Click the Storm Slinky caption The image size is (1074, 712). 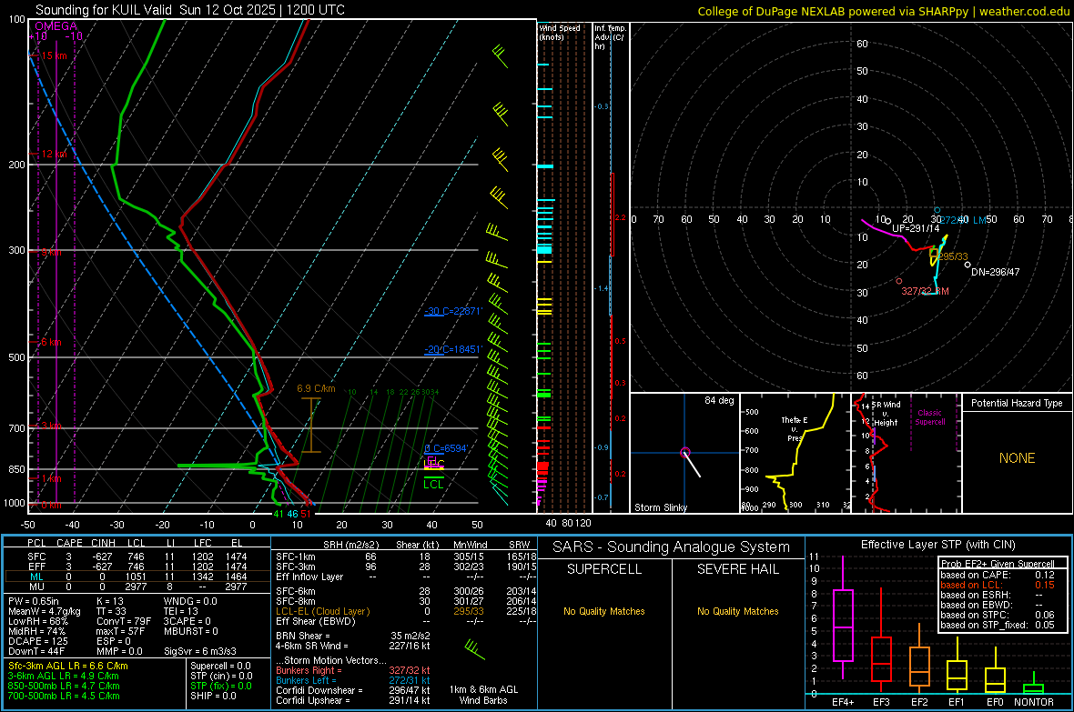coord(660,507)
